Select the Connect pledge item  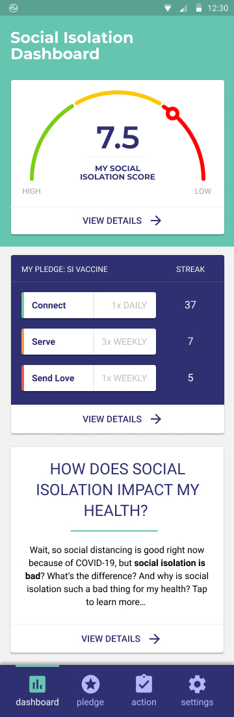point(88,305)
